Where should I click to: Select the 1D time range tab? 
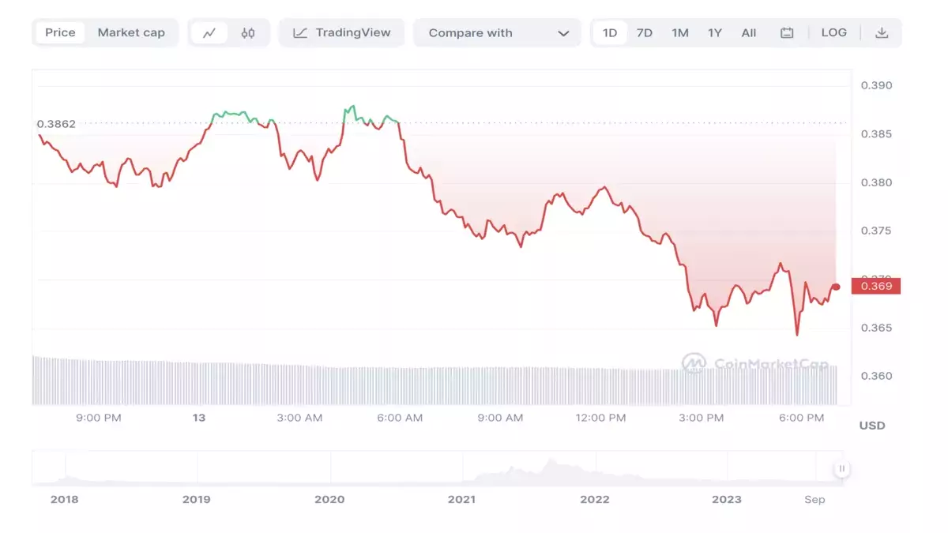(610, 33)
